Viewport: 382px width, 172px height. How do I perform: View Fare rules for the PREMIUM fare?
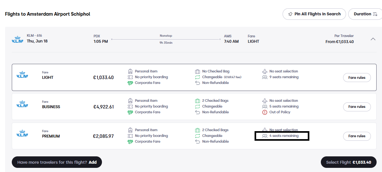pyautogui.click(x=357, y=136)
